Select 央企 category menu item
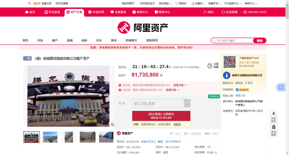 (99, 40)
